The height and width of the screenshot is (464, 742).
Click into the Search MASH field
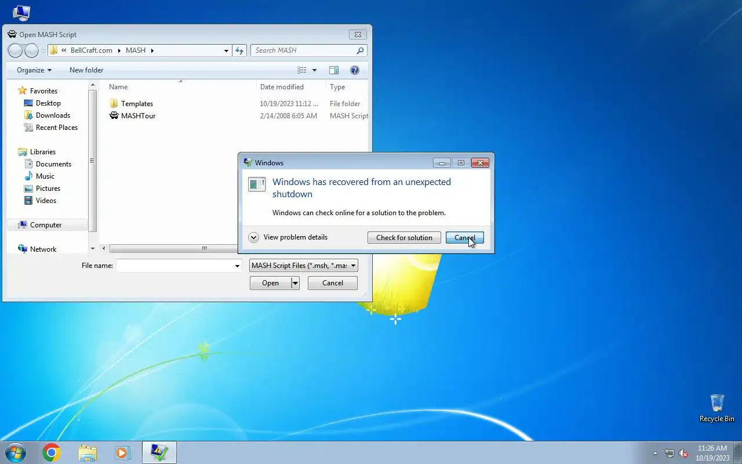coord(304,50)
